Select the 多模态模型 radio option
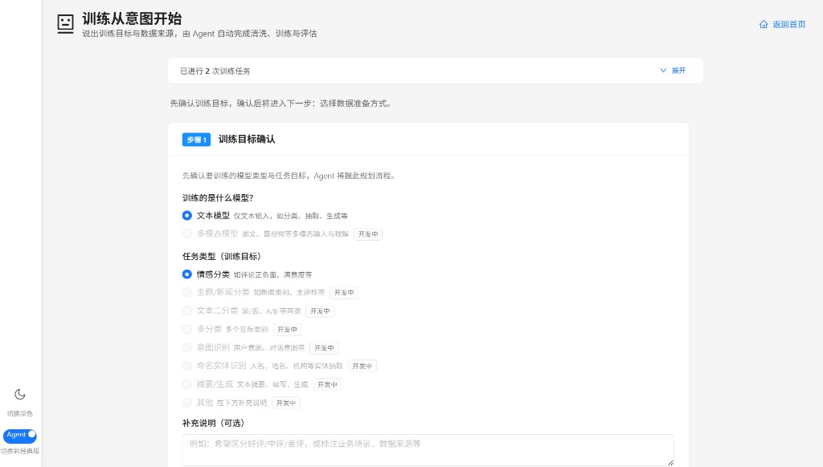 click(186, 233)
